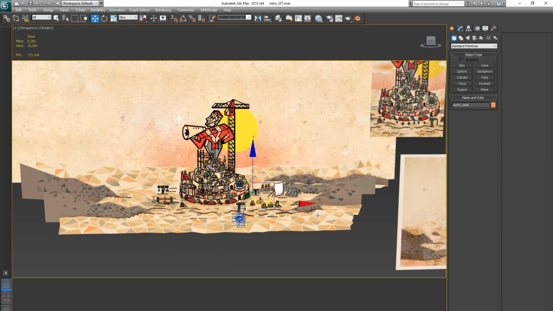Select the Cameras creation category icon
Image resolution: width=553 pixels, height=311 pixels.
475,38
